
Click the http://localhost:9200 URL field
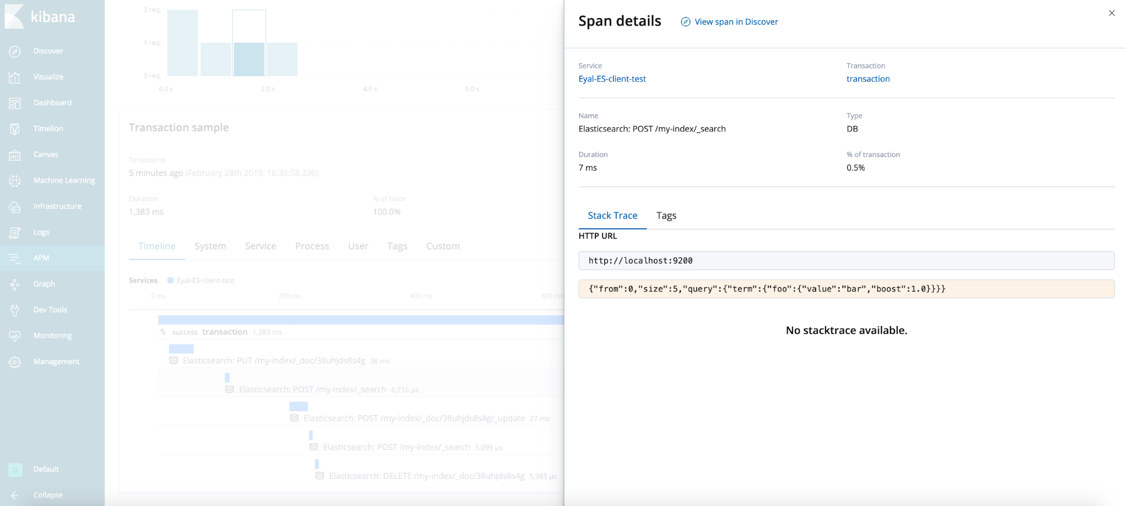point(846,261)
